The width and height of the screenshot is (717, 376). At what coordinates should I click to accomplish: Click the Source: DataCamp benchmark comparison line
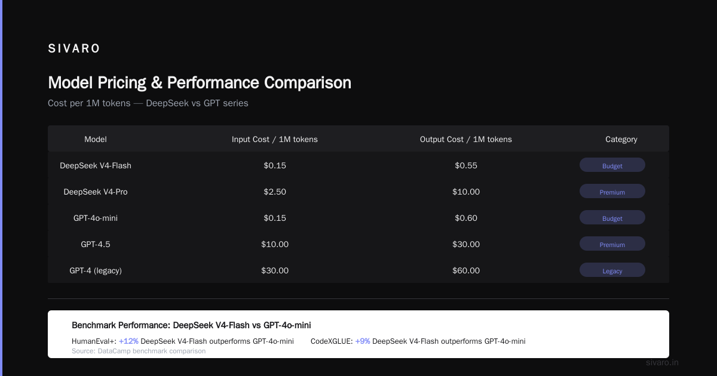[x=139, y=351]
